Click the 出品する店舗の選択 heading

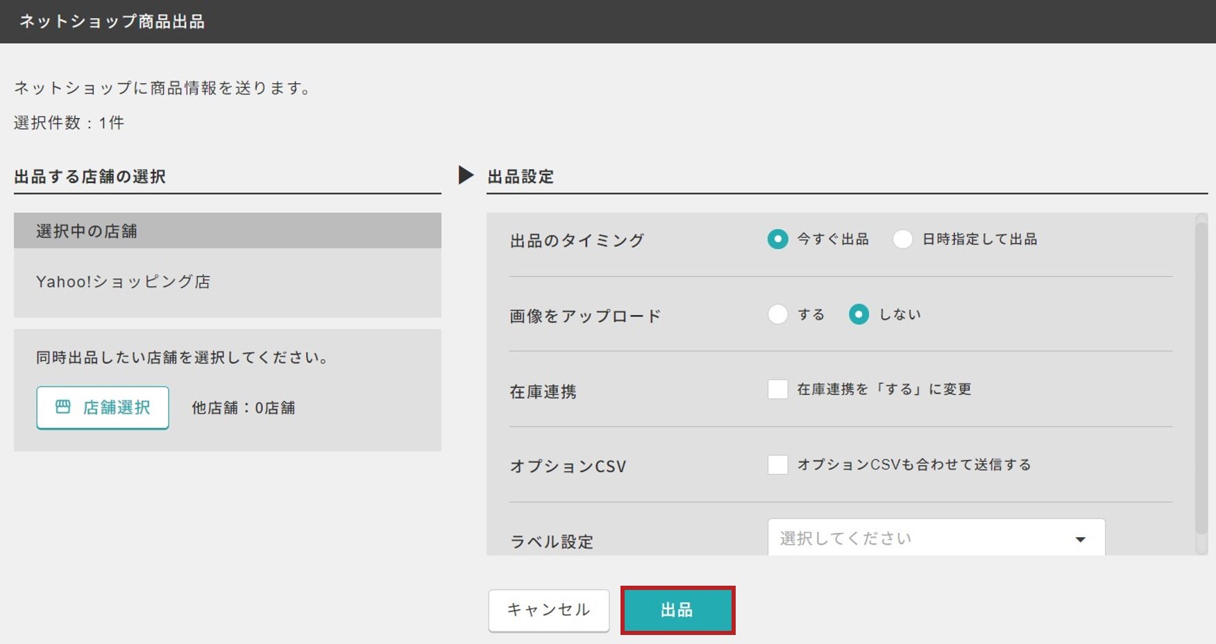[90, 177]
